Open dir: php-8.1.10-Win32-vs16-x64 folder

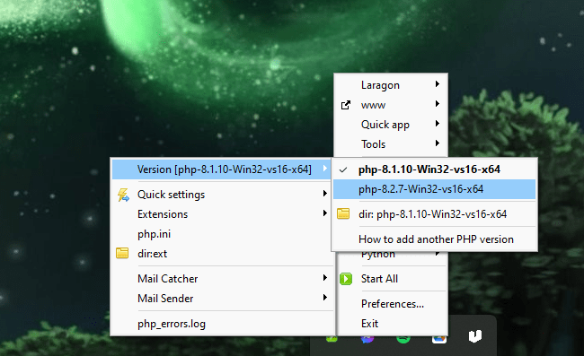click(x=434, y=214)
